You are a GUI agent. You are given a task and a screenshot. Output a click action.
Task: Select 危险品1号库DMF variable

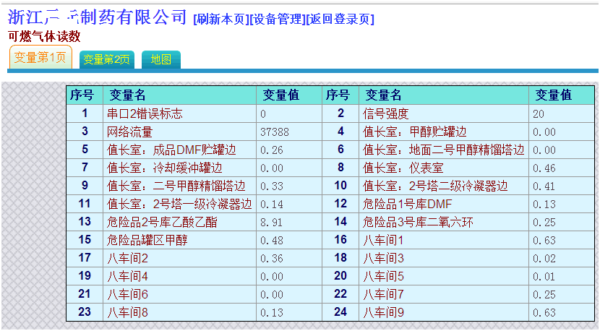click(x=407, y=204)
